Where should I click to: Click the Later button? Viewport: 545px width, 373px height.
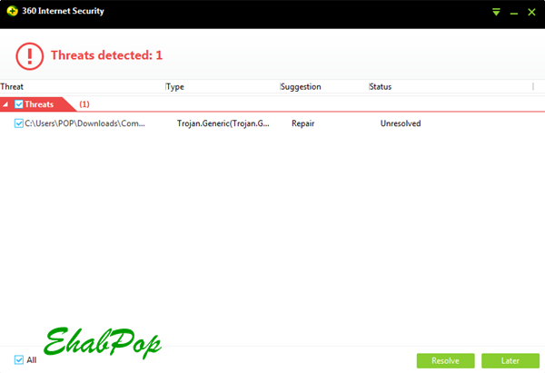tap(510, 360)
